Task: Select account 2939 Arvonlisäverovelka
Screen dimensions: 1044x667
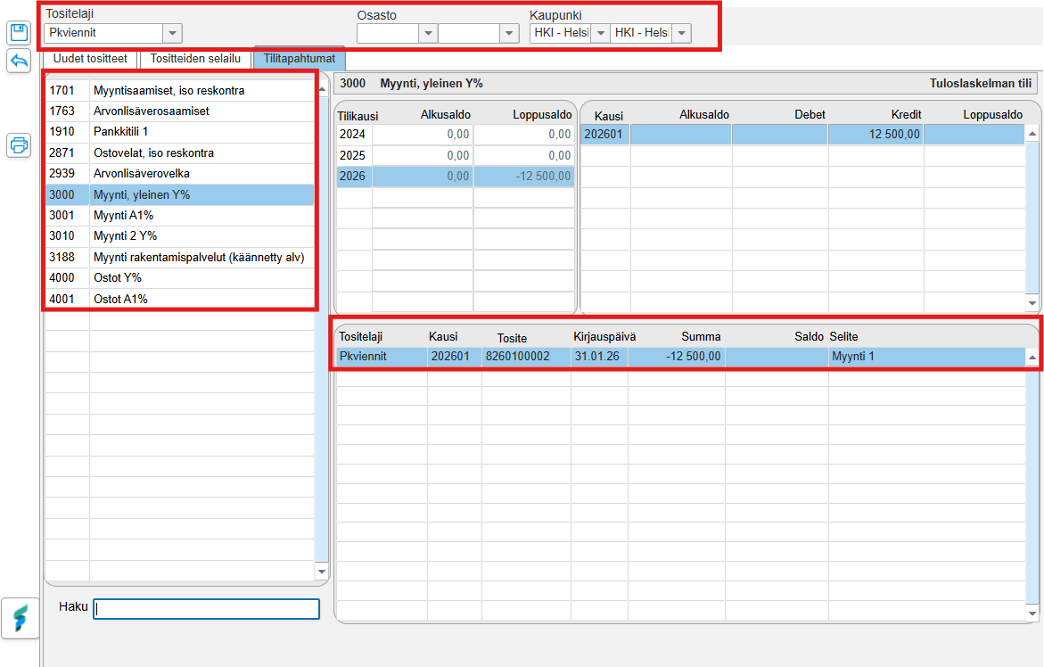Action: coord(180,174)
